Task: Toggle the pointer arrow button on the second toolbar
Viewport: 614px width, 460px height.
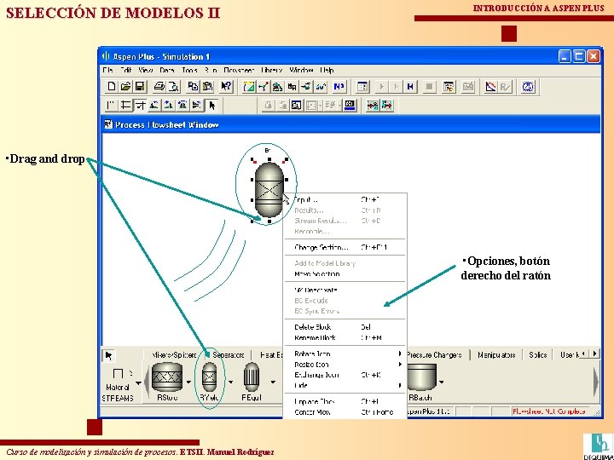Action: coord(212,106)
